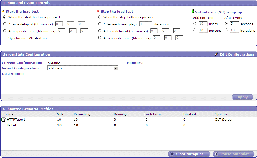
Task: Click the Apply button
Action: (x=243, y=97)
